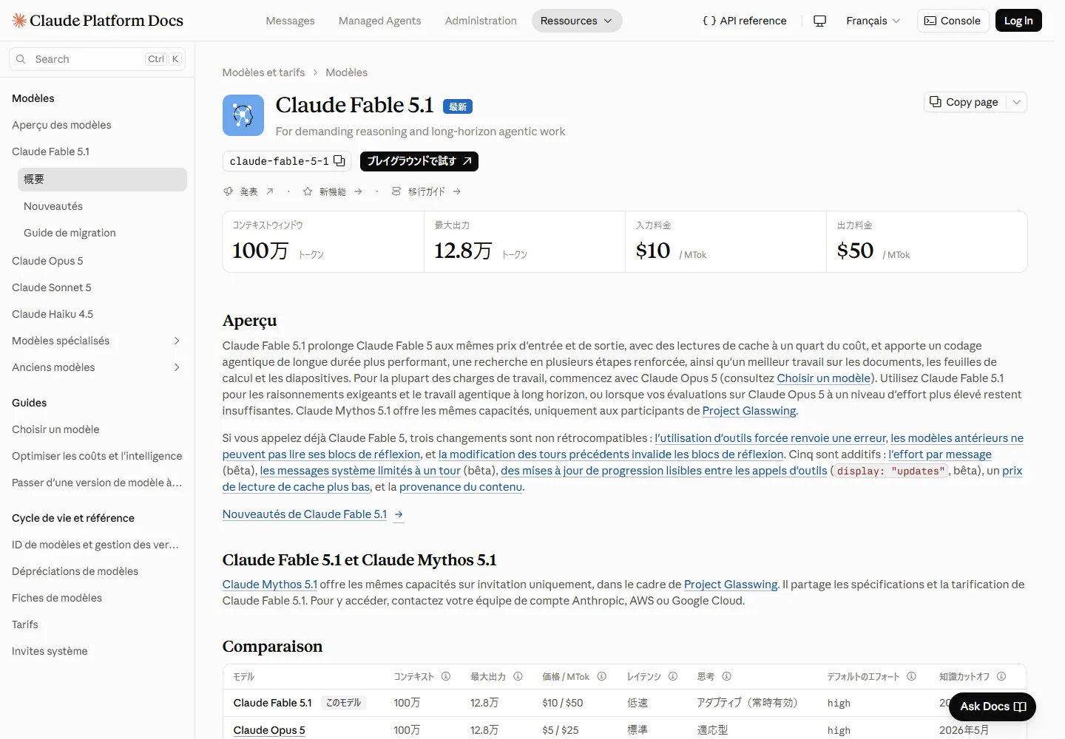Image resolution: width=1065 pixels, height=739 pixels.
Task: Click the info icon beside レイテンシ column
Action: tap(673, 676)
